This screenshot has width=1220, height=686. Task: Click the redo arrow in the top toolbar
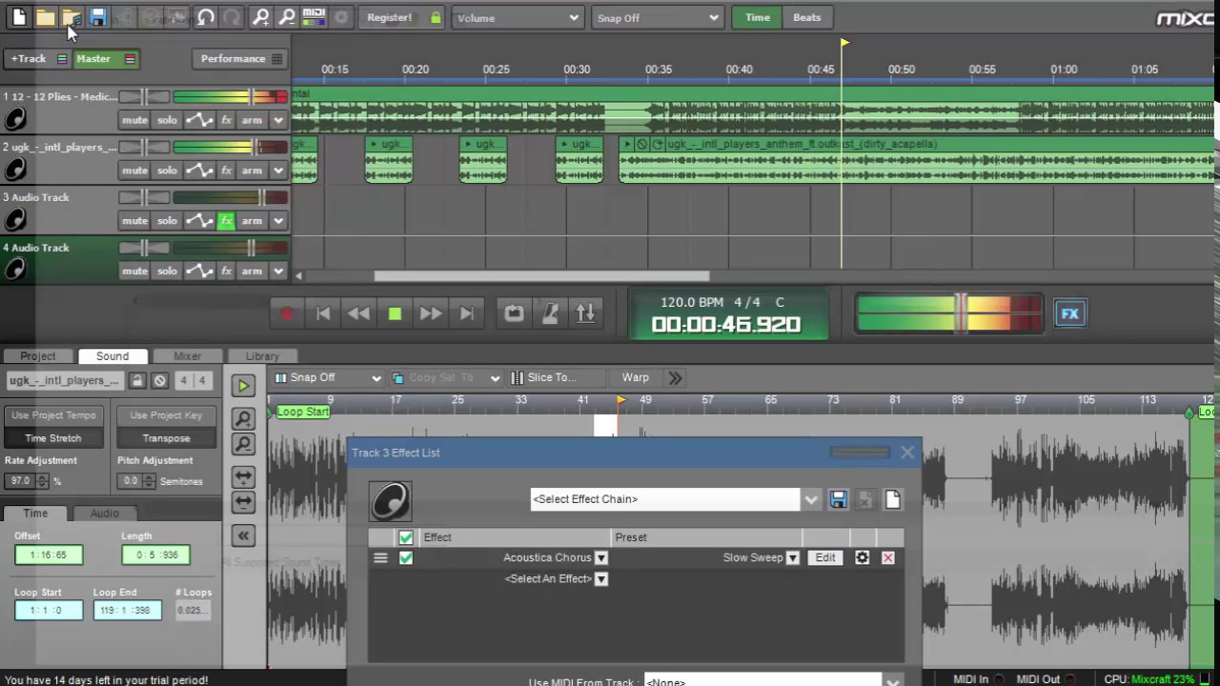[232, 17]
